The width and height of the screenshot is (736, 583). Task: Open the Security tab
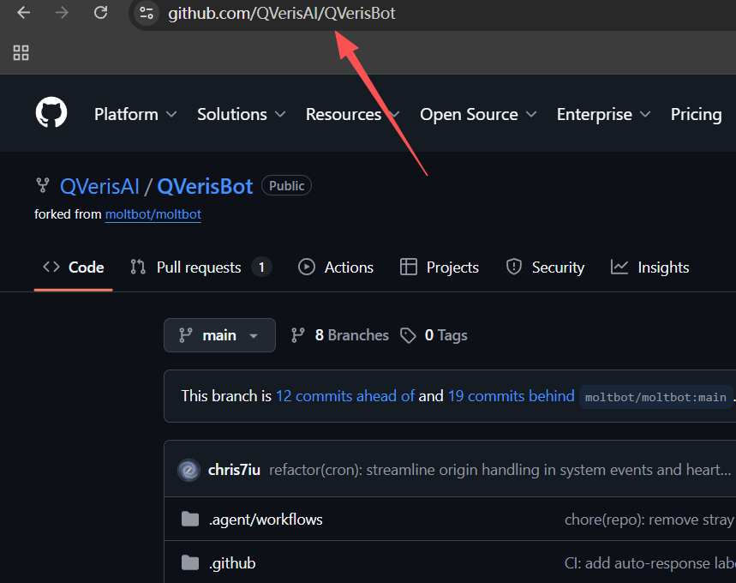(545, 267)
